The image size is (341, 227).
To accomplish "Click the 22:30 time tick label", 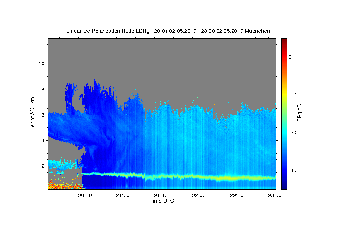I will (236, 195).
